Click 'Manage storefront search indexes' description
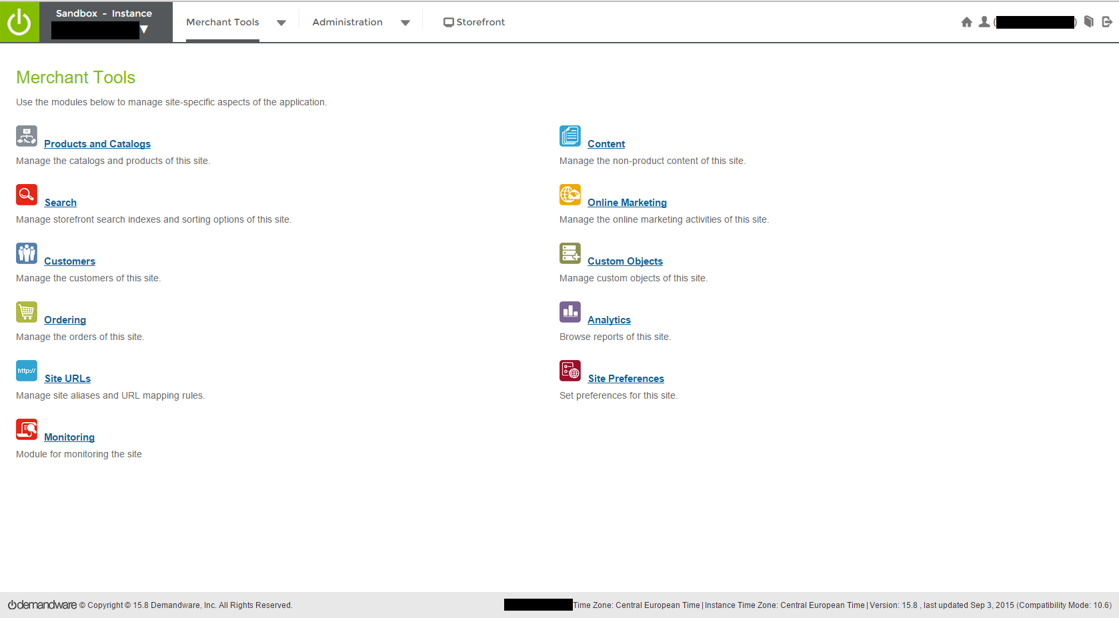 pos(153,219)
